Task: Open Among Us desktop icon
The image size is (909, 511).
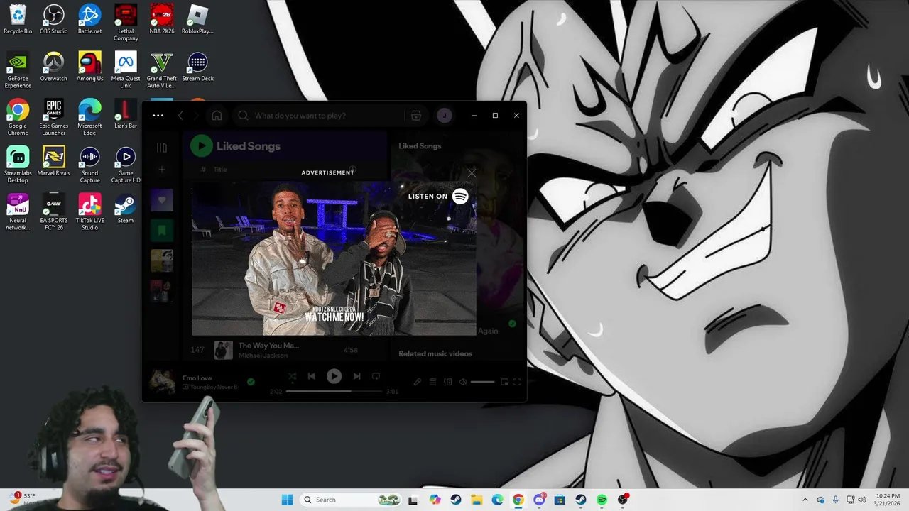Action: point(89,67)
